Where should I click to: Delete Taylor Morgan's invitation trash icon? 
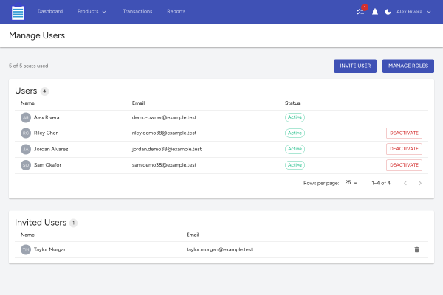coord(416,249)
